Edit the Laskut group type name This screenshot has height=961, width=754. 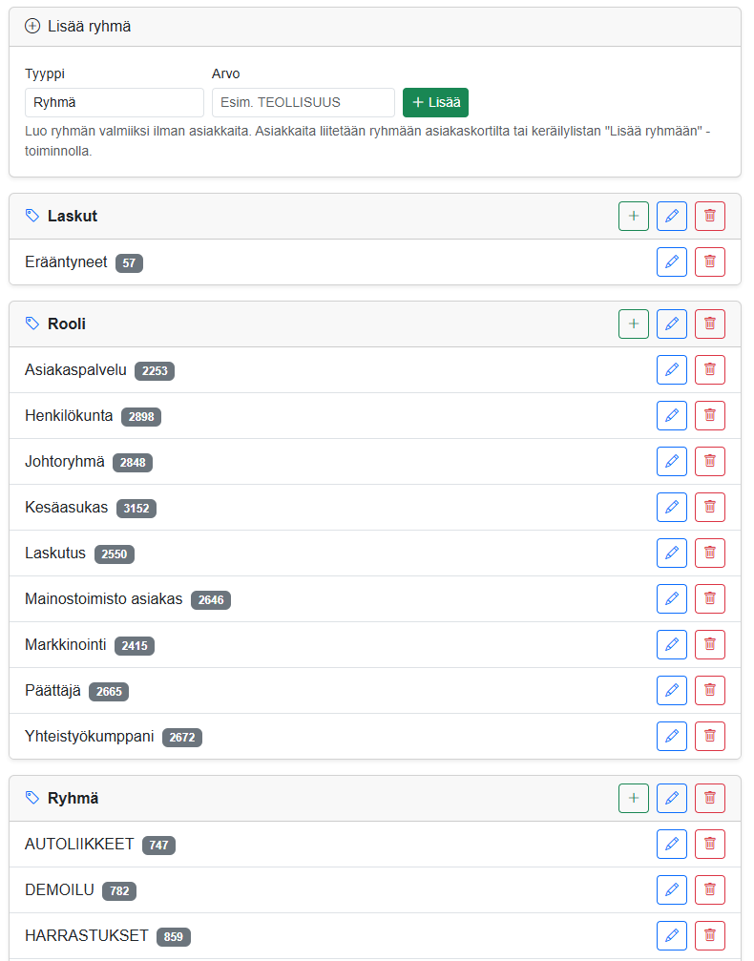[x=672, y=216]
